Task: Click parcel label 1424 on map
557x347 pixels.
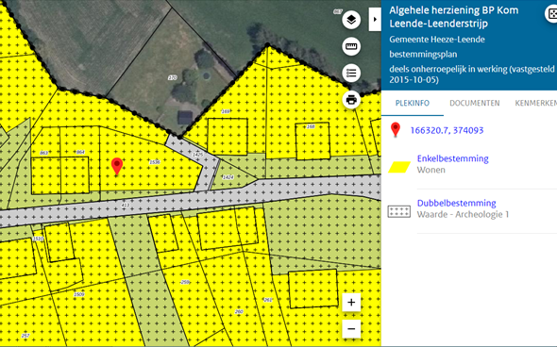Action: pyautogui.click(x=228, y=177)
